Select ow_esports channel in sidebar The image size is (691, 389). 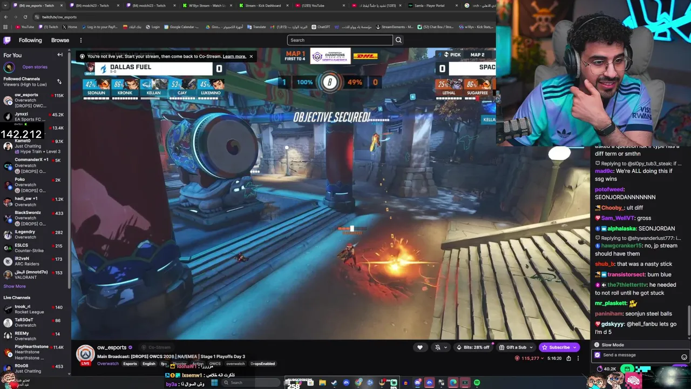pos(34,100)
